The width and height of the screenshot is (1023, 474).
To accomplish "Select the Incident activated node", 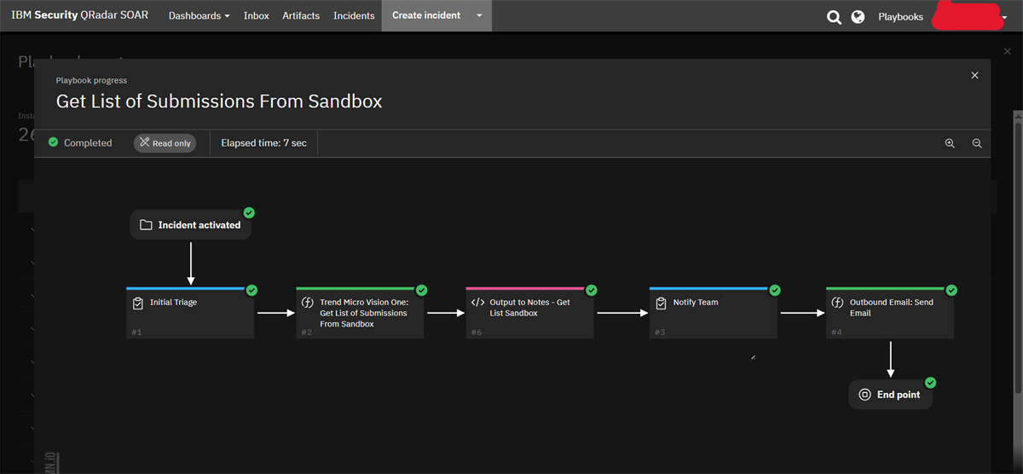I will [x=191, y=225].
